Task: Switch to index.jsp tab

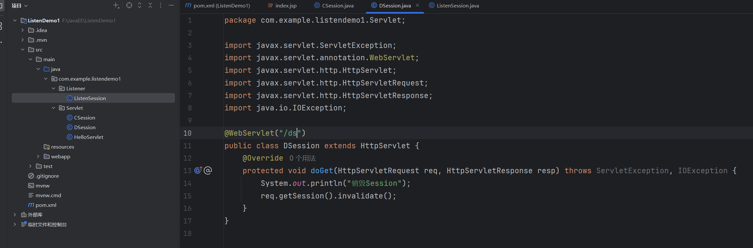Action: tap(283, 6)
